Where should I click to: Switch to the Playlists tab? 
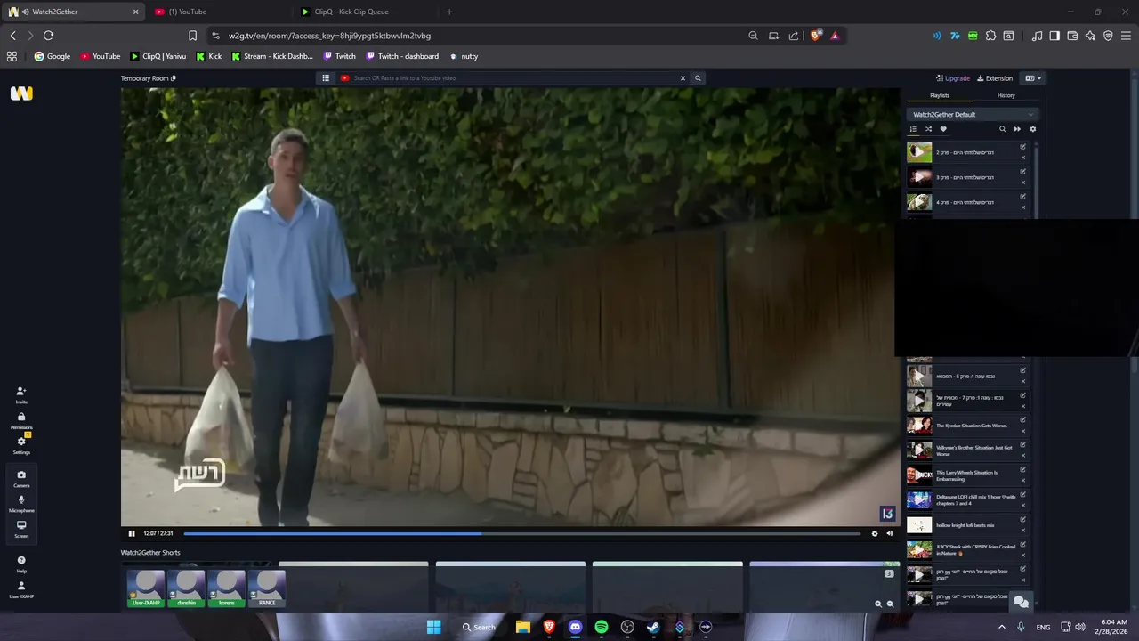(x=940, y=95)
